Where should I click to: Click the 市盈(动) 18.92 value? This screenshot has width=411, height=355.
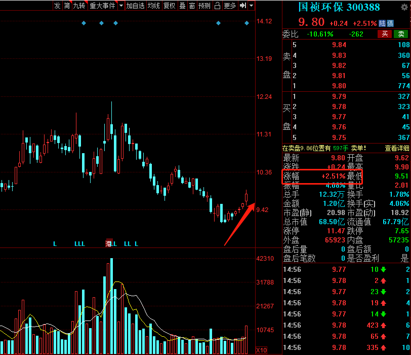tap(400, 212)
